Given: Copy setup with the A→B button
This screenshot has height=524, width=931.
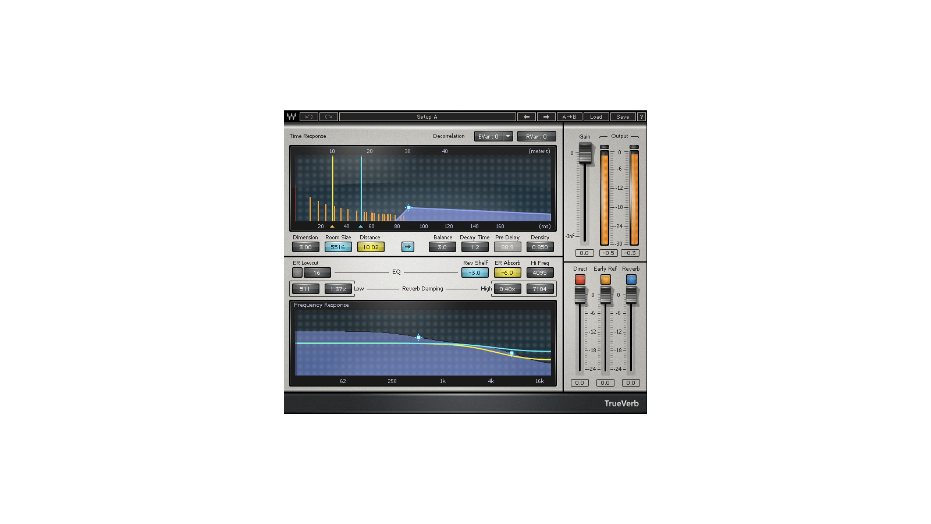Looking at the screenshot, I should (x=569, y=116).
